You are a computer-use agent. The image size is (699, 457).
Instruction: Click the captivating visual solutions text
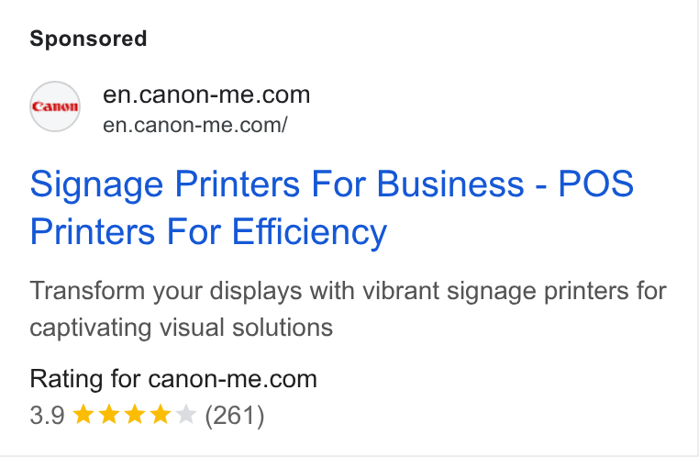(182, 328)
